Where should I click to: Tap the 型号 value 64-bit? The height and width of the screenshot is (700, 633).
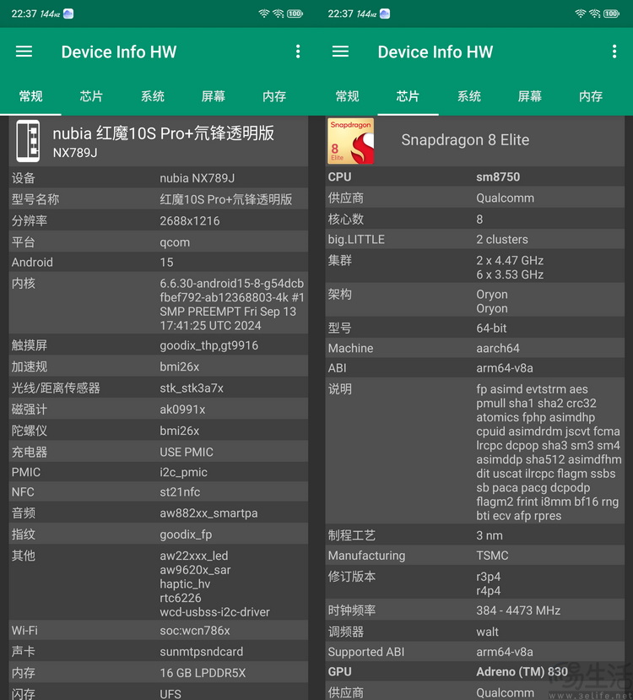click(x=491, y=328)
